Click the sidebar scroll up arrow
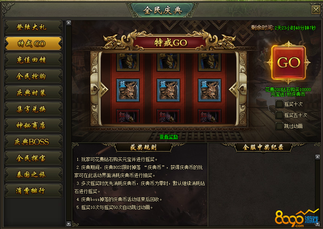This screenshot has height=229, width=323. click(x=69, y=23)
